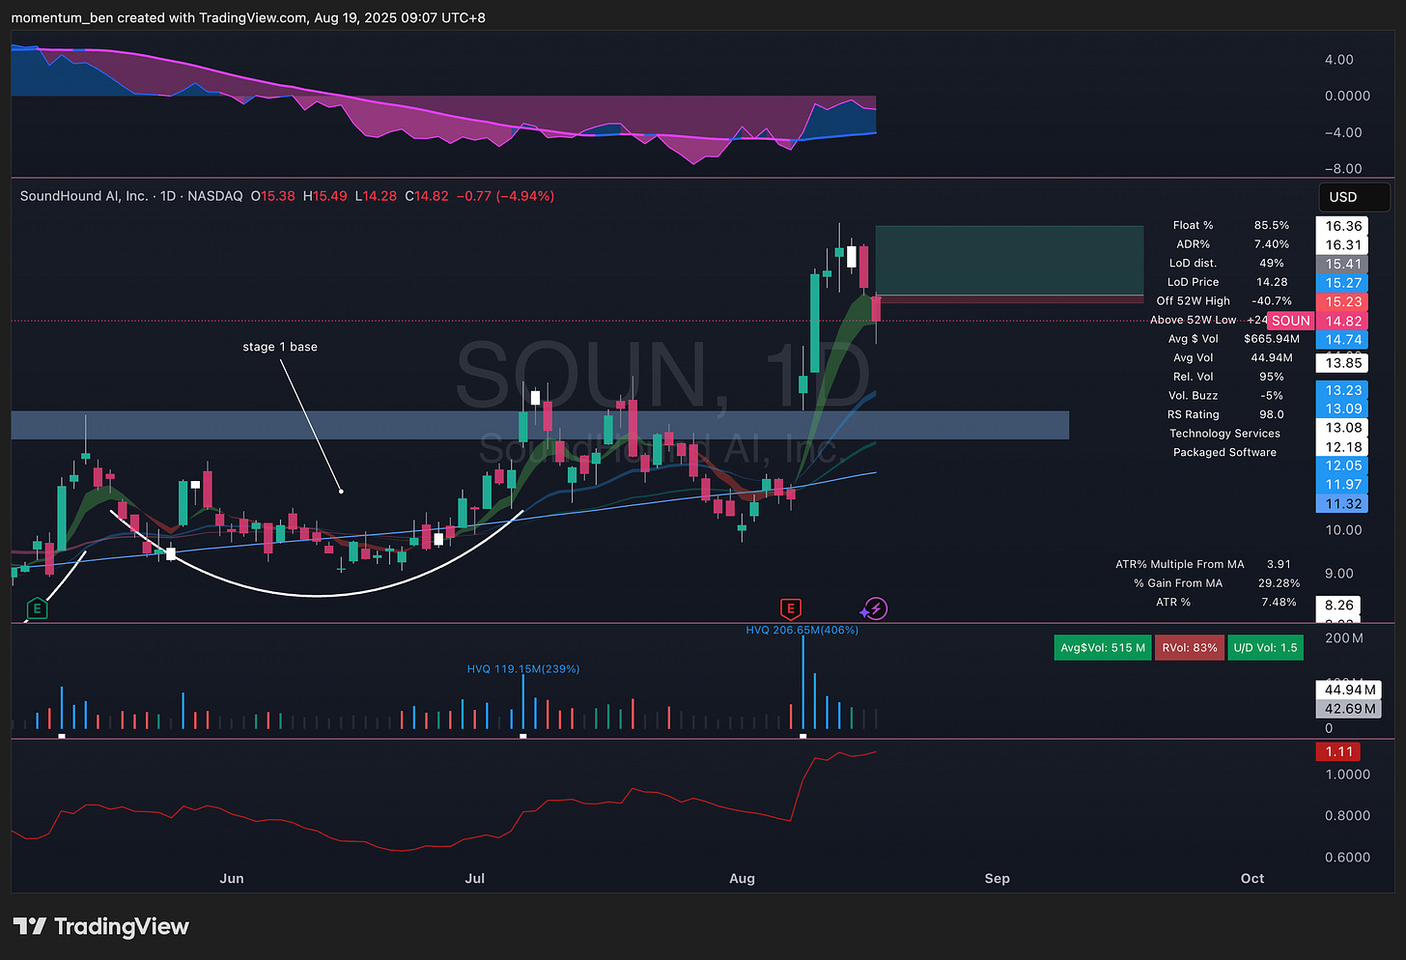Click the Rel. Vol stat label
This screenshot has width=1406, height=960.
click(1193, 377)
